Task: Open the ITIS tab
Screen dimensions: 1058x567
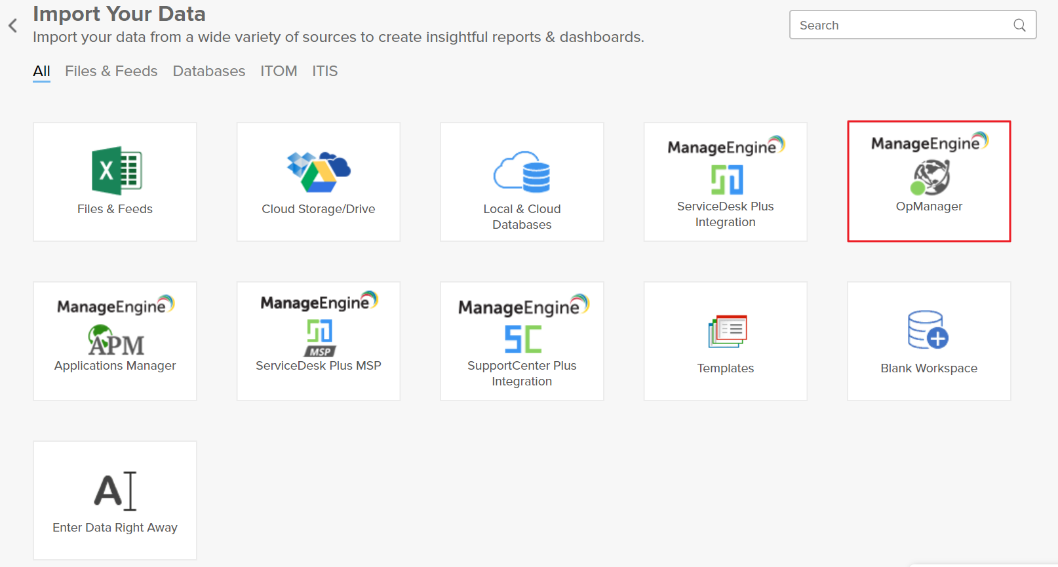Action: tap(325, 71)
